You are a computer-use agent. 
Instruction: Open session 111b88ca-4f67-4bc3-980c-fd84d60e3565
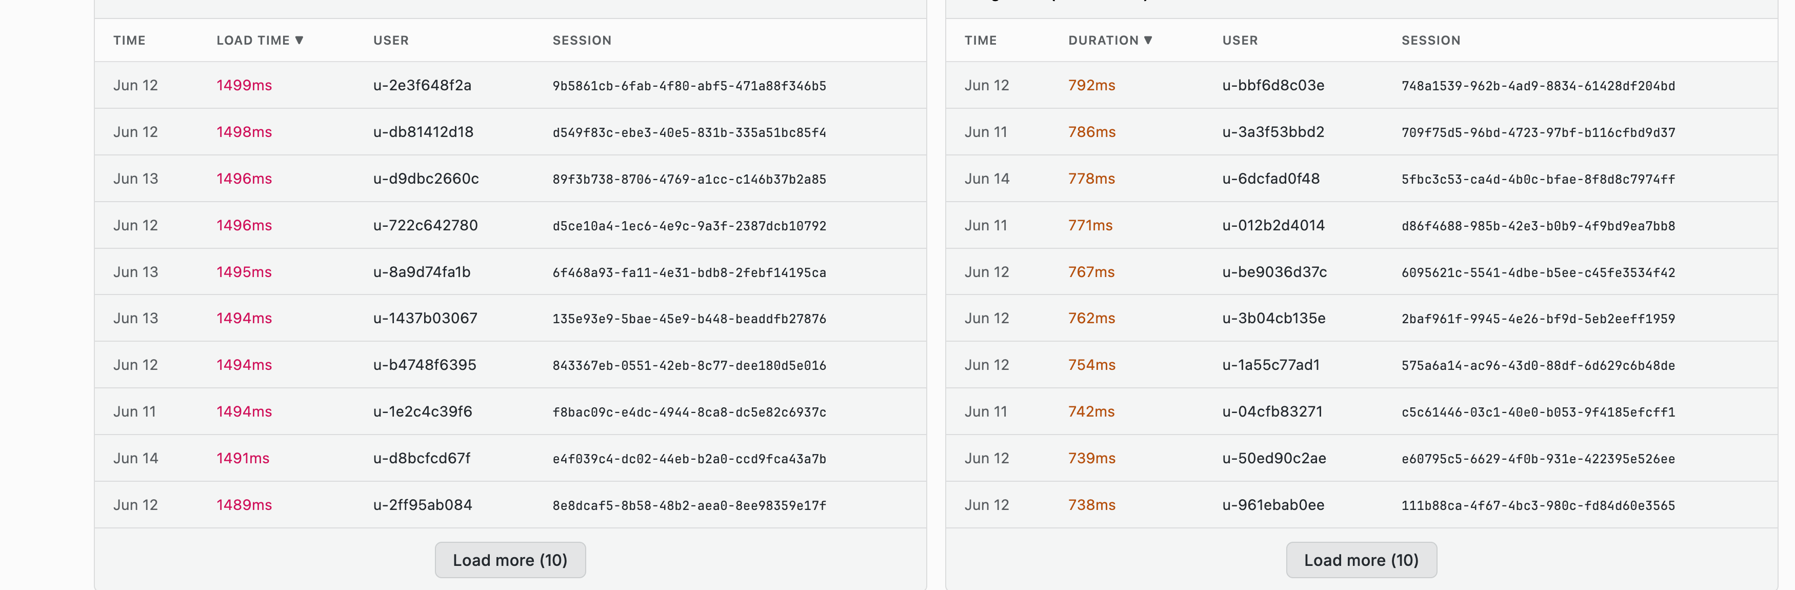(1539, 506)
